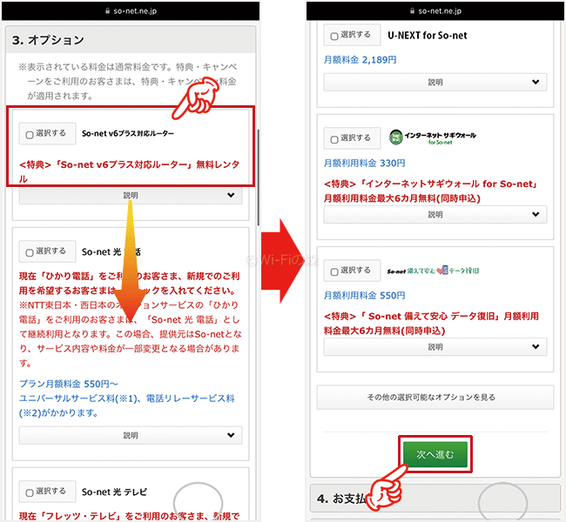
Task: Click the So-net 備えて安心 データ復旧 logo
Action: (x=433, y=271)
